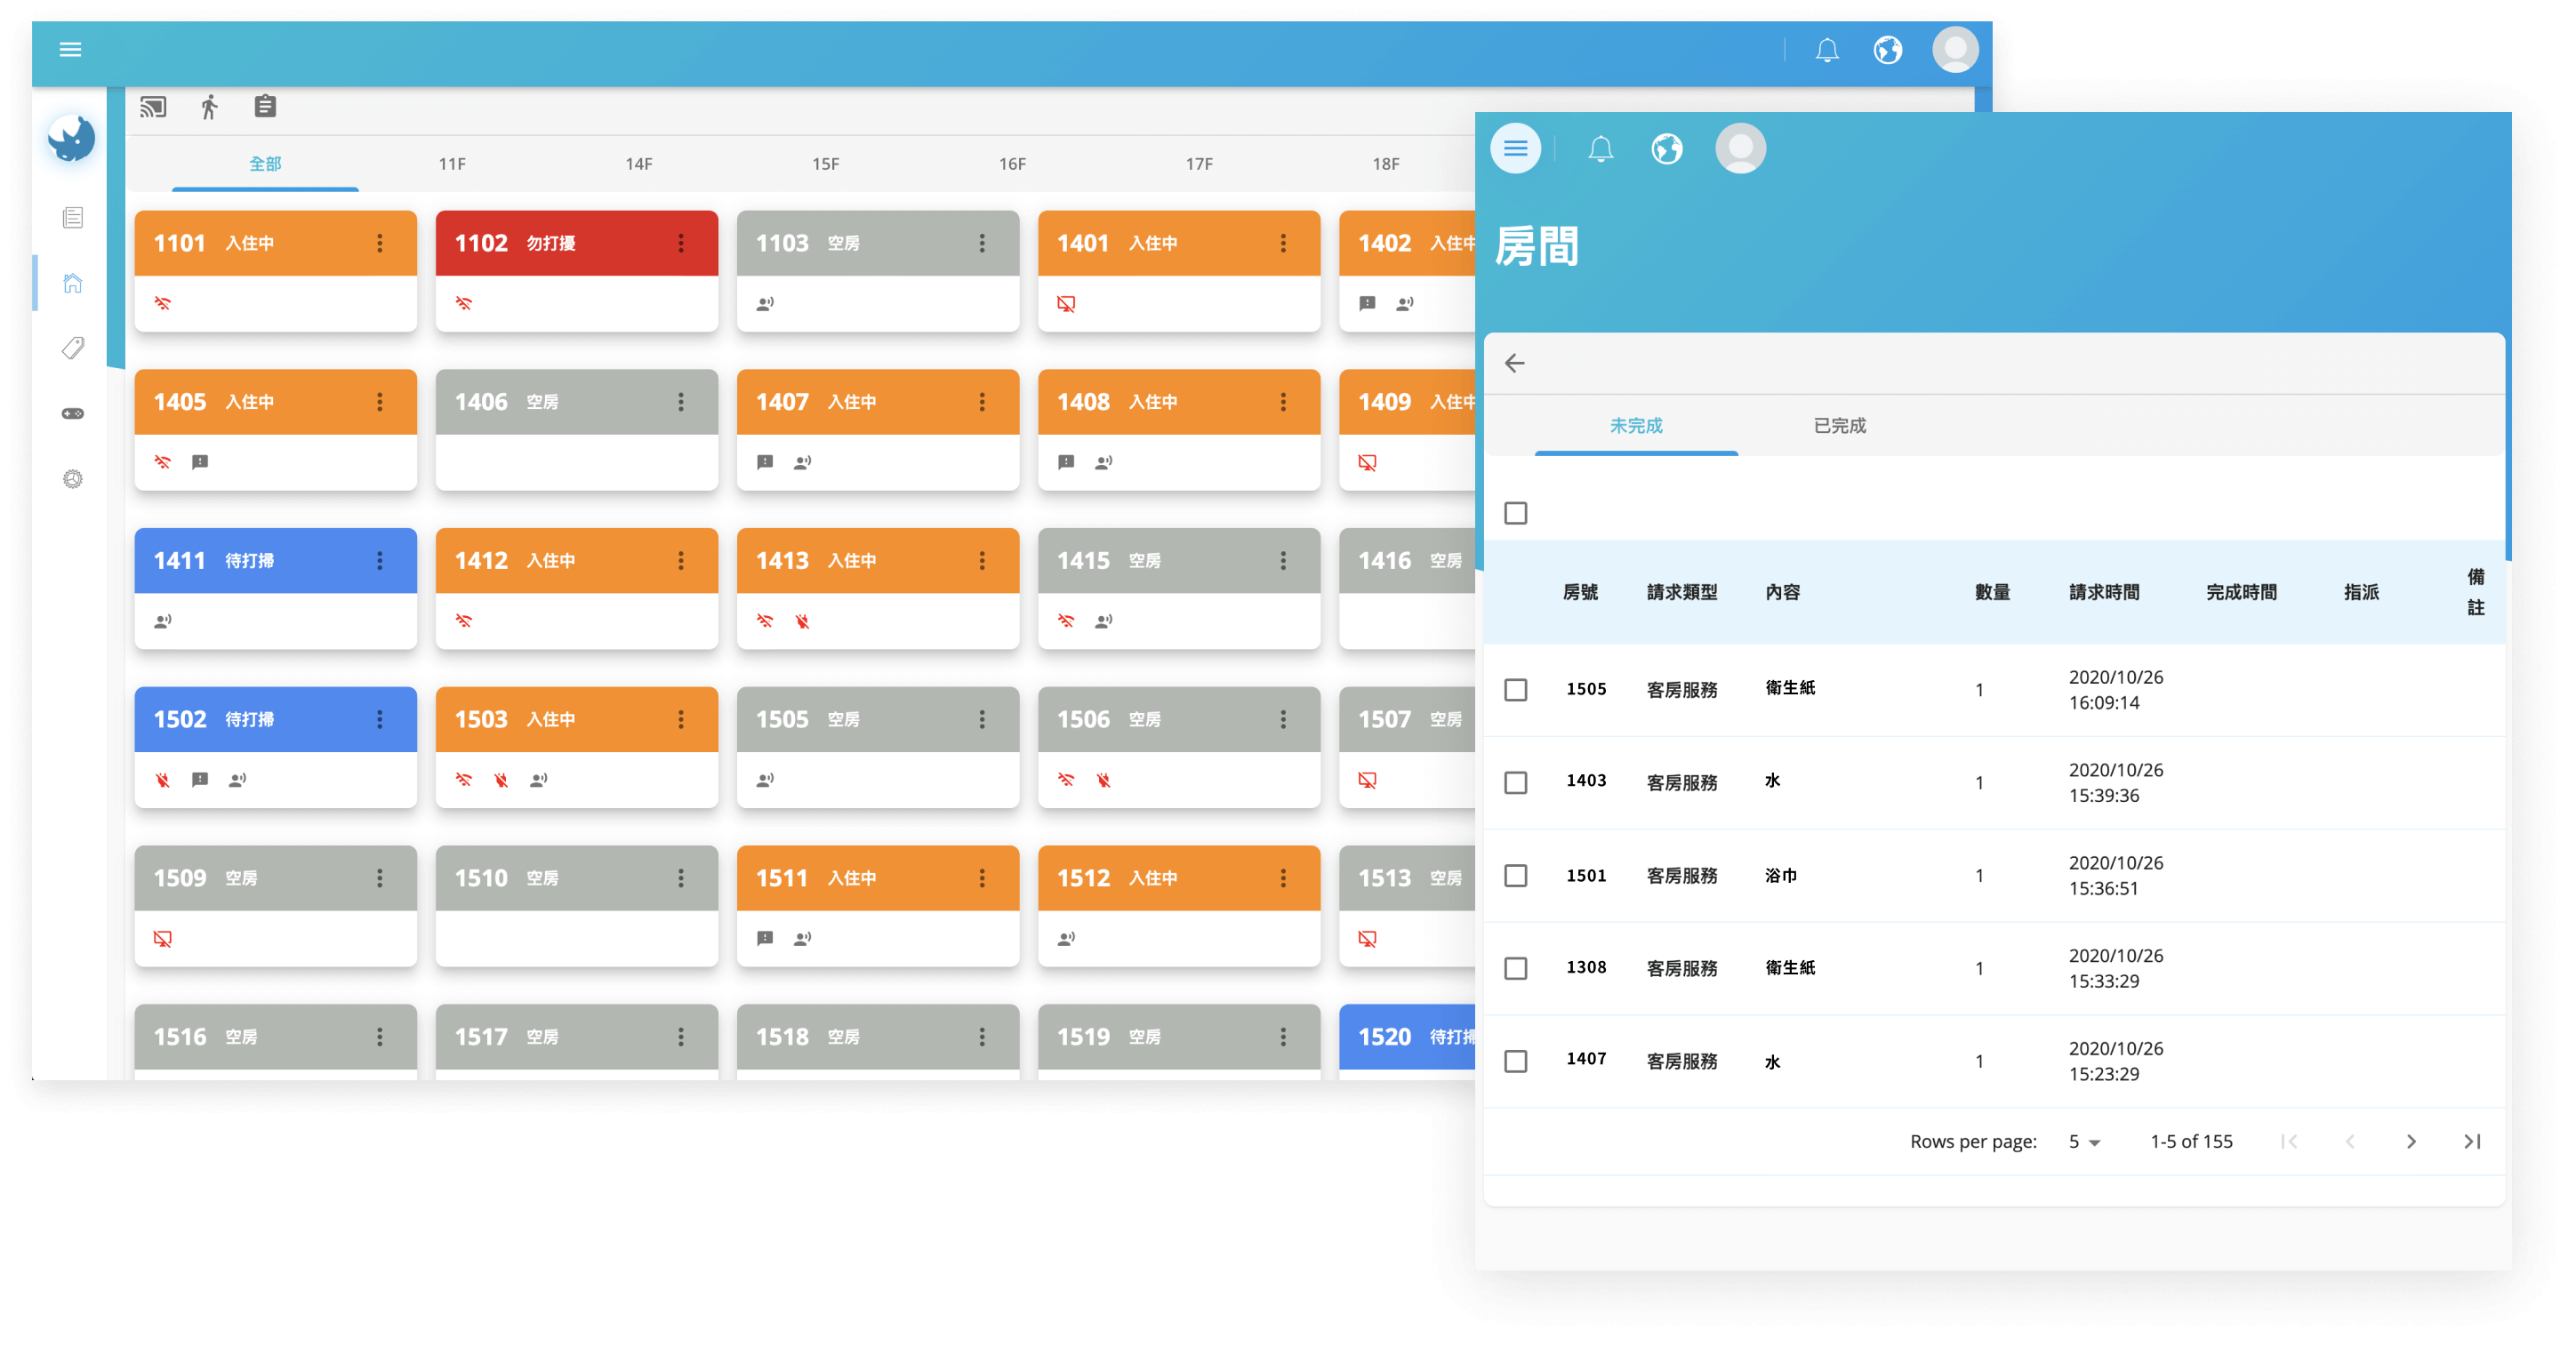The image size is (2576, 1346).
Task: Click globe language icon in dashboard header
Action: coord(1887,49)
